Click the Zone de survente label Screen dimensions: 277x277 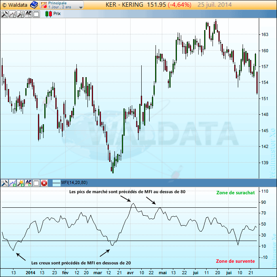pos(235,261)
